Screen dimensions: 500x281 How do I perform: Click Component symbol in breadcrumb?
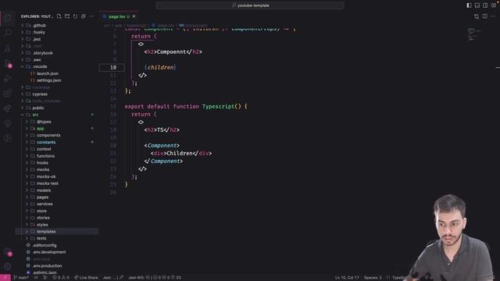tap(193, 25)
